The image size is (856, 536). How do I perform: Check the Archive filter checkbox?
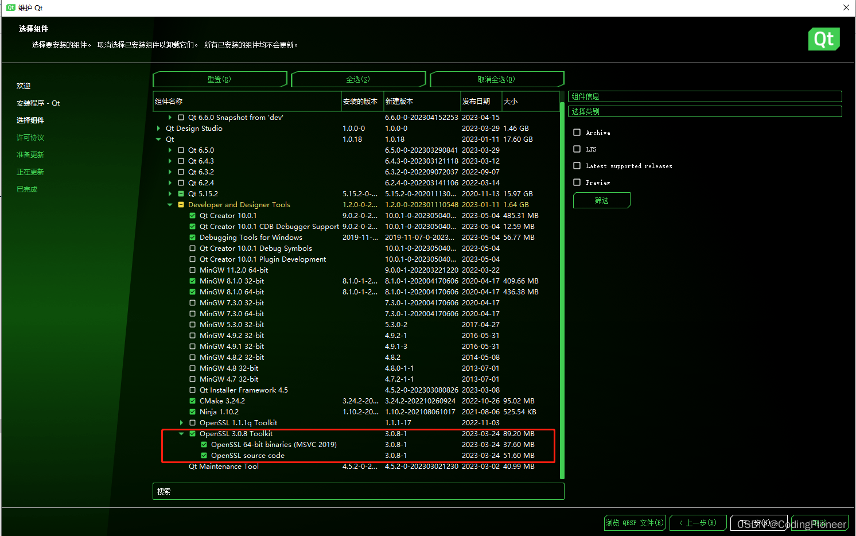tap(577, 133)
